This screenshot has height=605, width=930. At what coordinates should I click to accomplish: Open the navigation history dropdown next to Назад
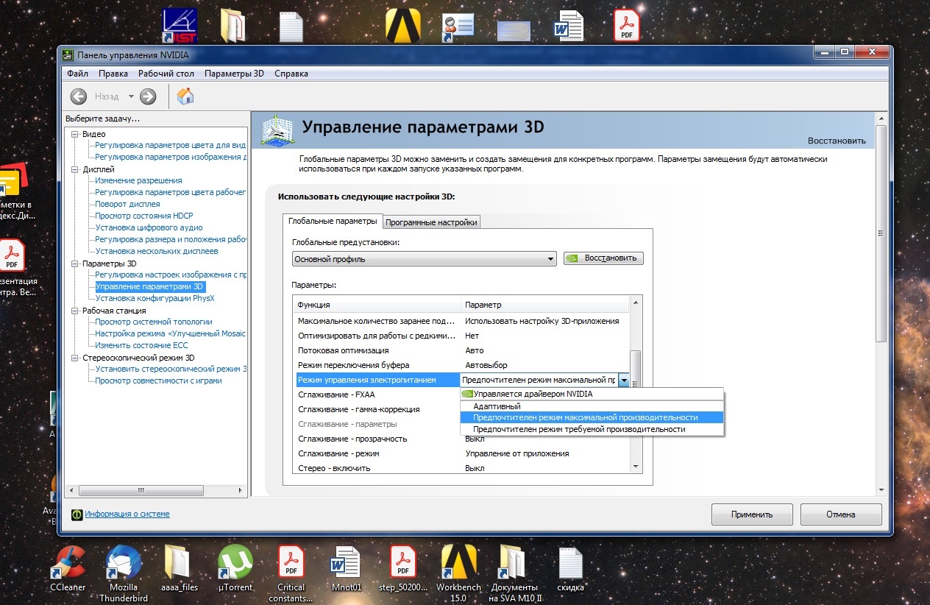[x=131, y=96]
